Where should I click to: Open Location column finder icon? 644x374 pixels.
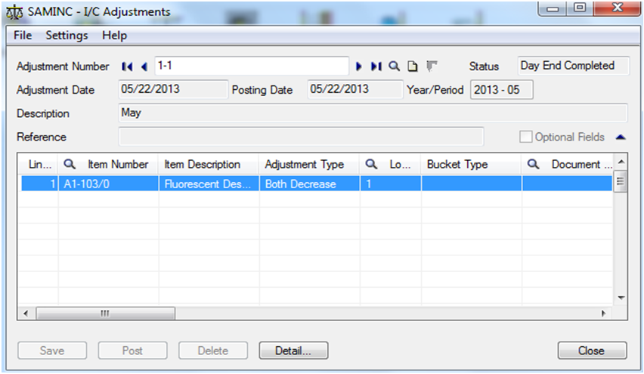371,164
